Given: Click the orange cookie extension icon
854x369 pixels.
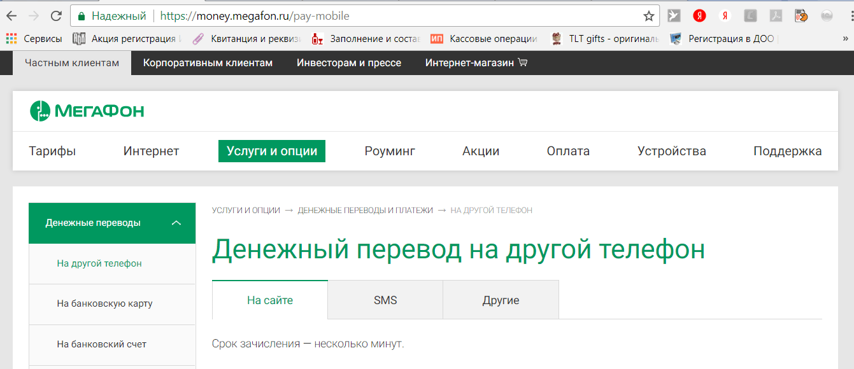Looking at the screenshot, I should 801,16.
